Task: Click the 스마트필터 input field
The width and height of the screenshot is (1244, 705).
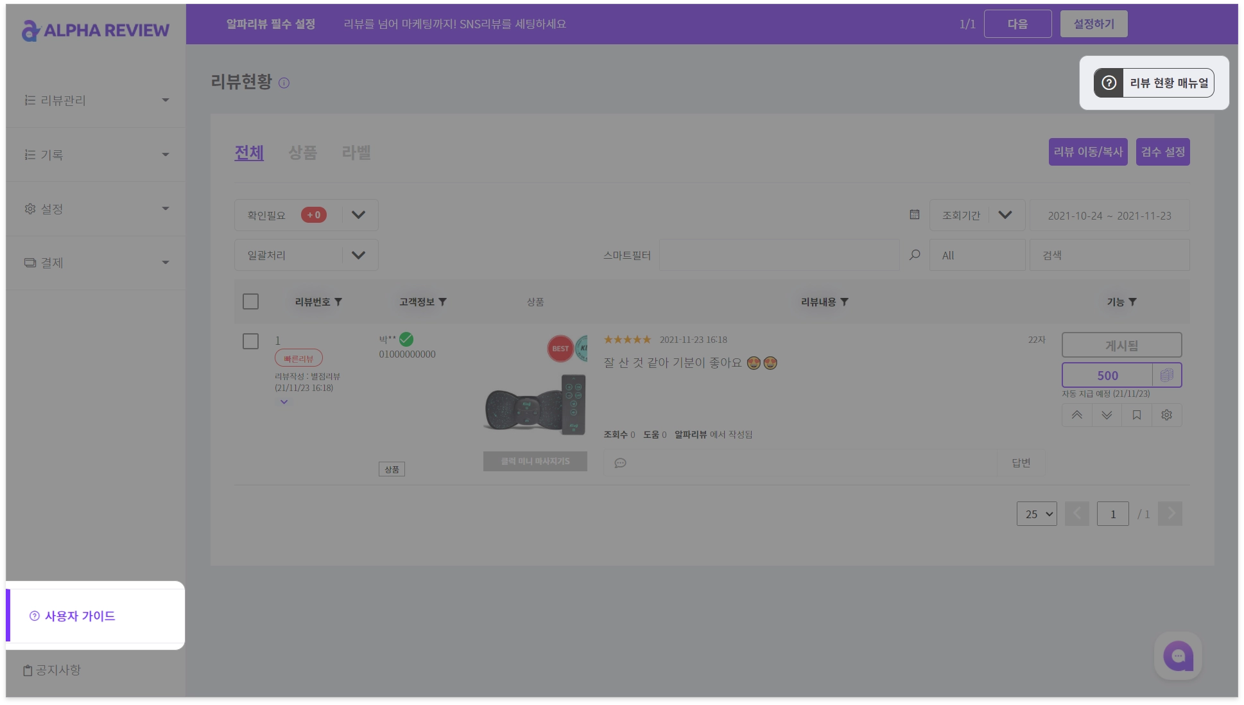Action: point(779,255)
